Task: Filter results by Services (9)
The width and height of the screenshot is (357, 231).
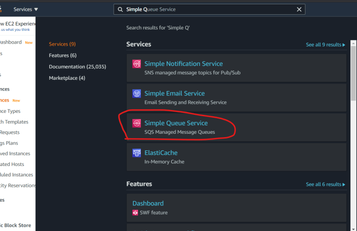Action: [62, 44]
